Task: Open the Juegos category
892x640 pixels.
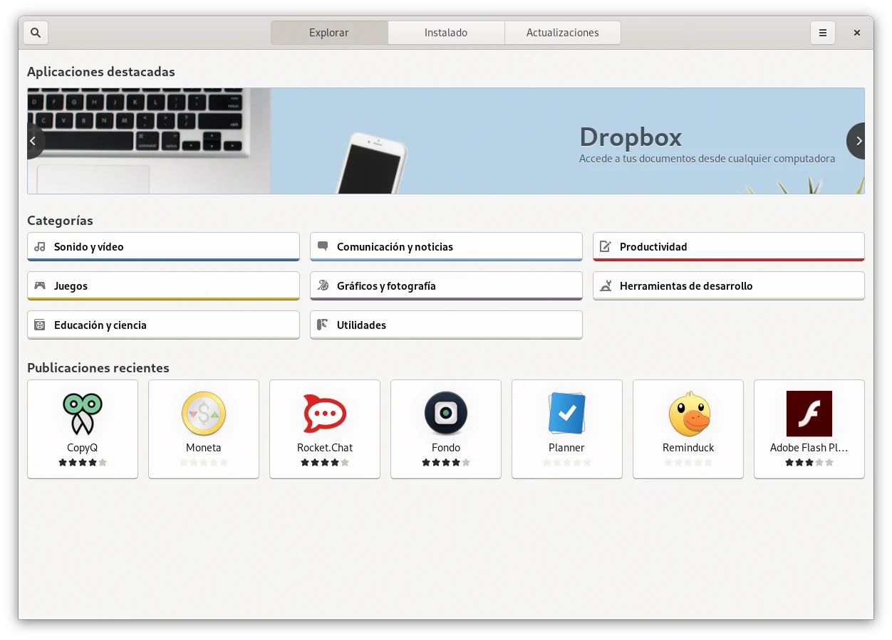Action: 163,286
